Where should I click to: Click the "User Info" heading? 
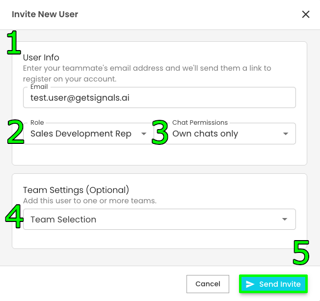coord(41,57)
